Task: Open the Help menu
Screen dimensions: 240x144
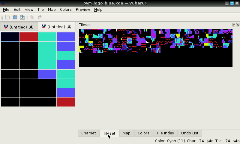Action: point(98,10)
